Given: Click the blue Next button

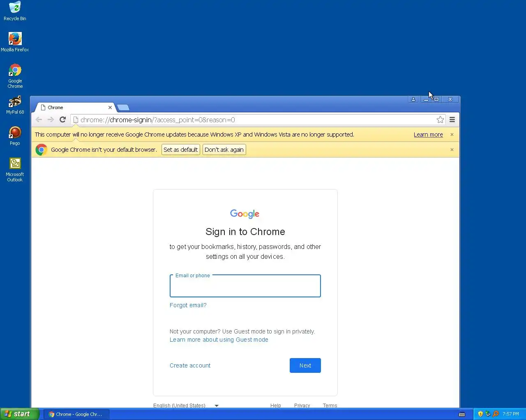Looking at the screenshot, I should click(305, 365).
